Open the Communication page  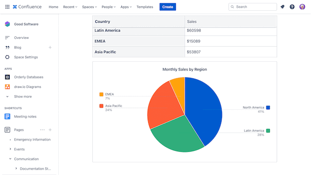[26, 159]
